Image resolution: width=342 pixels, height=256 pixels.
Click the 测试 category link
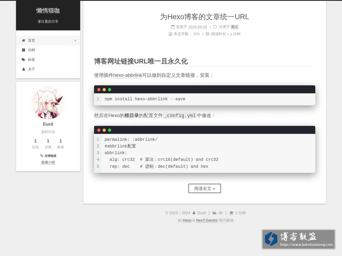point(235,27)
